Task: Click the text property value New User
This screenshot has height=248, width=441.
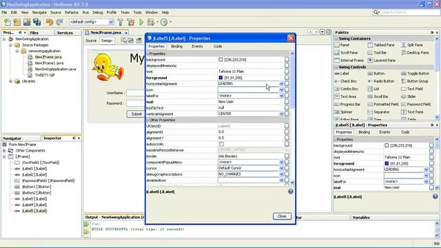Action: pyautogui.click(x=226, y=102)
